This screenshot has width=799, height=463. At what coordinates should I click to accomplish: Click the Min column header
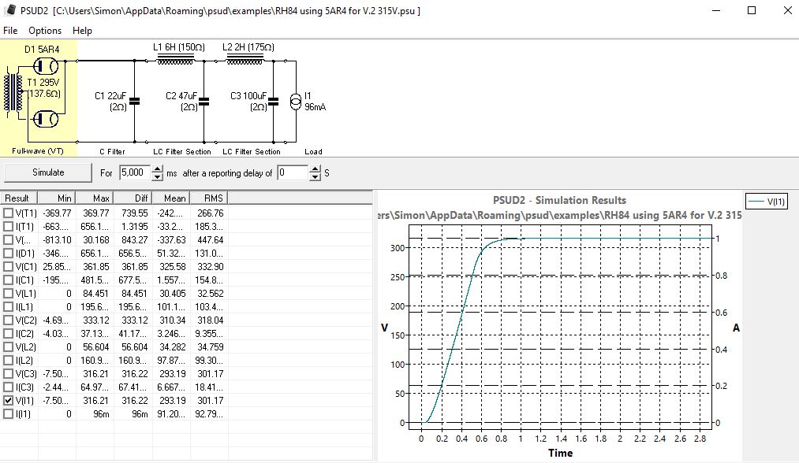pyautogui.click(x=57, y=198)
